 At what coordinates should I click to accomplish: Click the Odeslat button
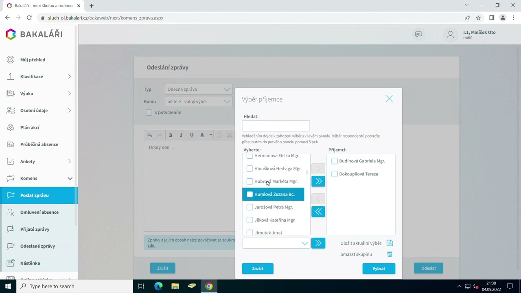tap(429, 268)
